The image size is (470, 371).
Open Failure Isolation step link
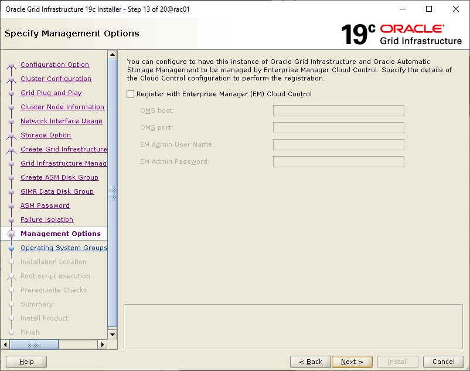tap(47, 220)
